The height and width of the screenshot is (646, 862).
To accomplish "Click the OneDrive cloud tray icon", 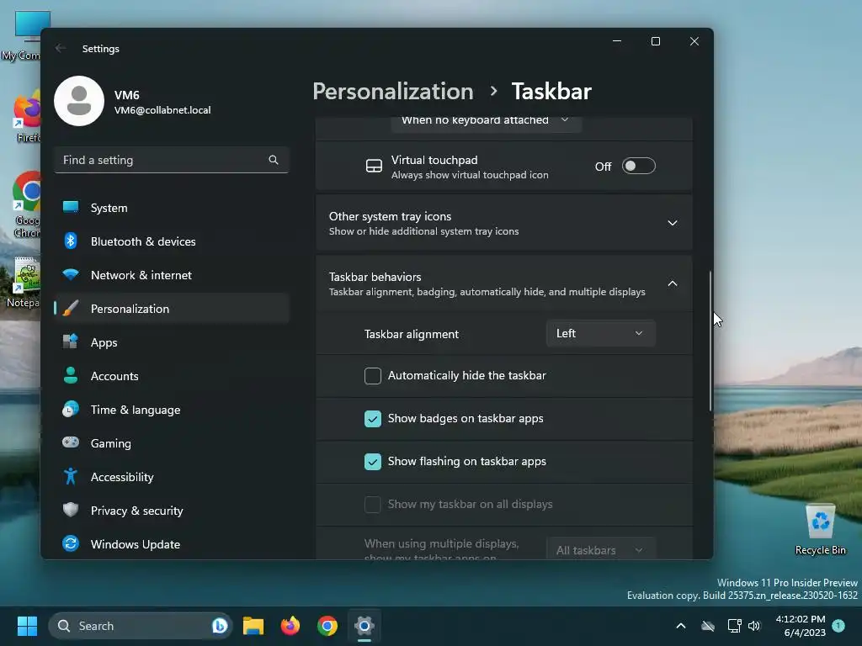I will (x=708, y=626).
